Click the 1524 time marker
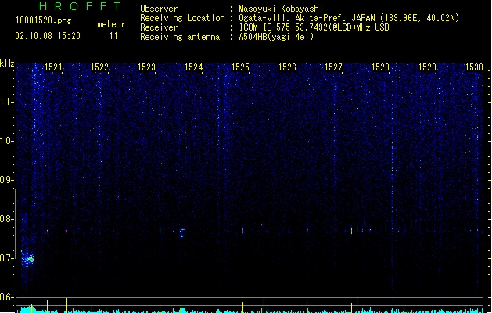This screenshot has width=492, height=313. (x=194, y=67)
